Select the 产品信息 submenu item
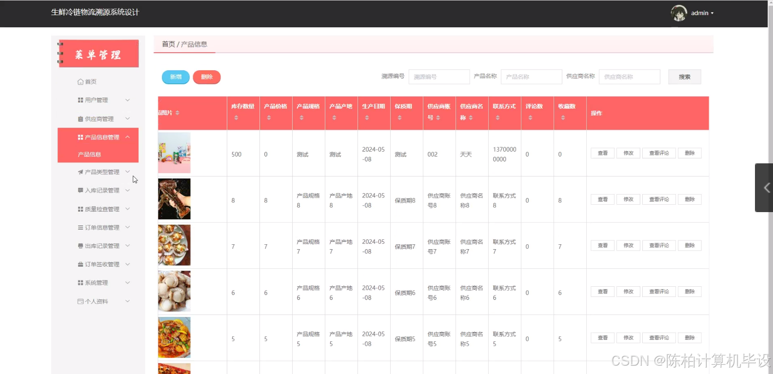 (x=98, y=155)
